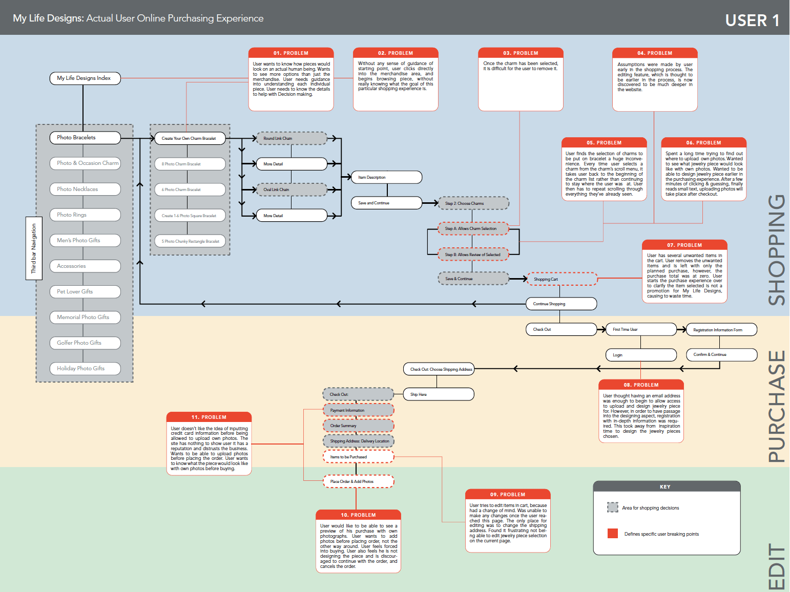Select Step A: Allows Charm Selection
Image resolution: width=790 pixels, height=592 pixels.
pos(473,228)
